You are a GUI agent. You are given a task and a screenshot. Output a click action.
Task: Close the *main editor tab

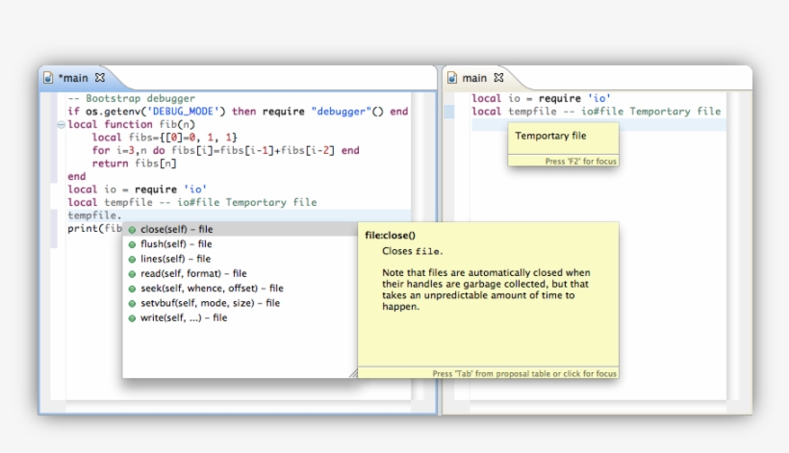click(x=100, y=78)
